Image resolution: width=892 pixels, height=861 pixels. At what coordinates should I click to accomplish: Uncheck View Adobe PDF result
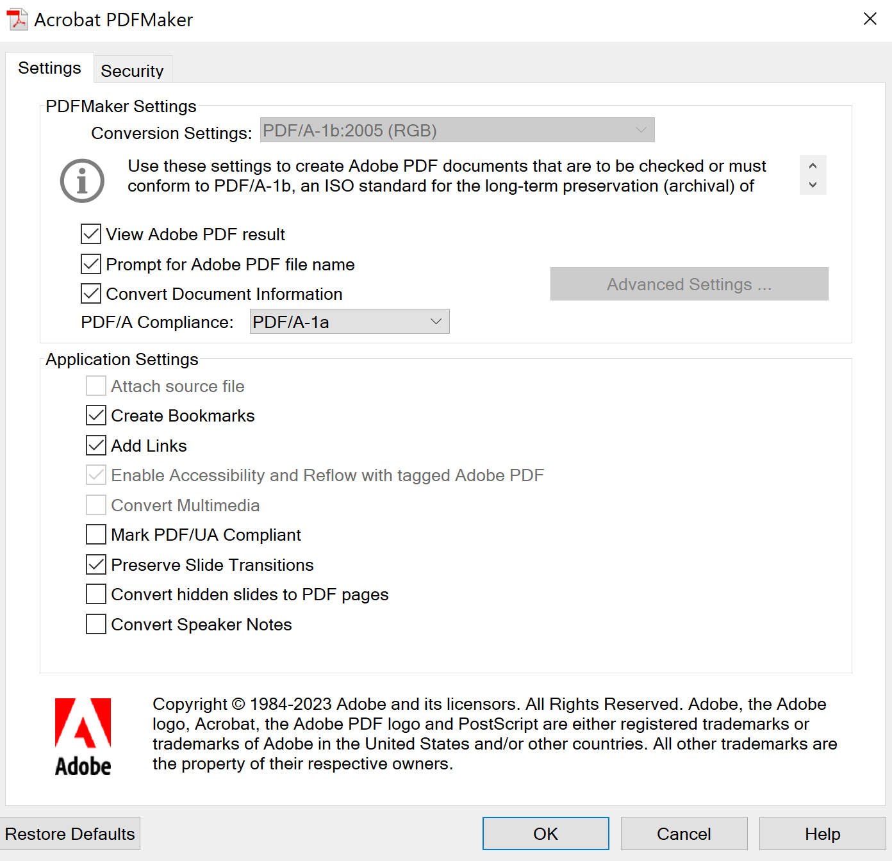click(90, 234)
